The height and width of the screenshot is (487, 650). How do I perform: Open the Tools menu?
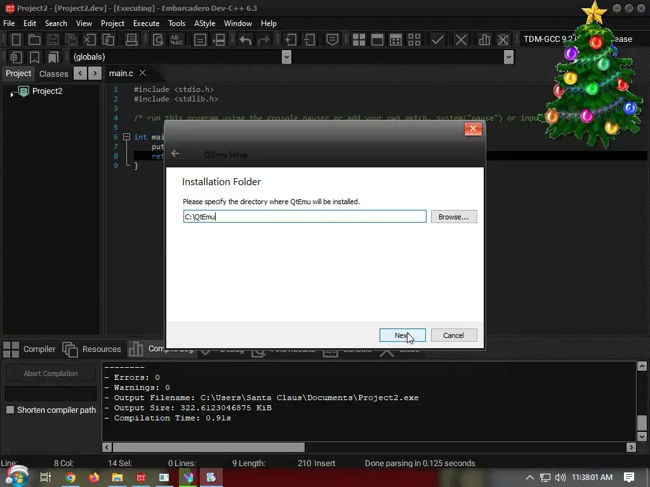click(x=176, y=23)
